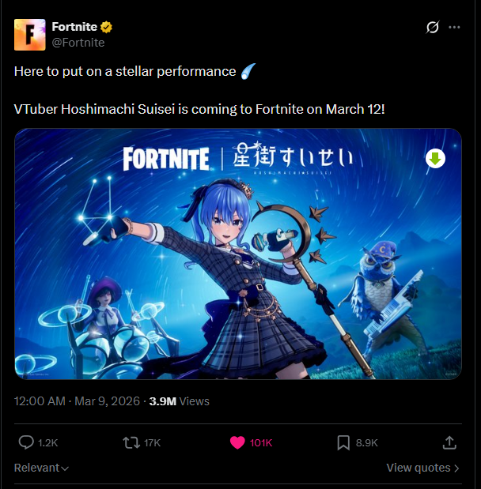481x489 pixels.
Task: Open the @Fortnite handle link
Action: pyautogui.click(x=78, y=43)
